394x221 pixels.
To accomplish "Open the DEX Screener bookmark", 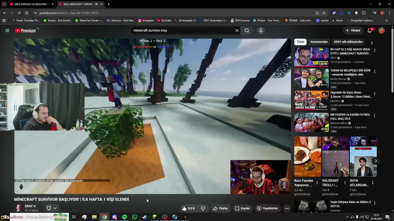I will click(x=240, y=21).
